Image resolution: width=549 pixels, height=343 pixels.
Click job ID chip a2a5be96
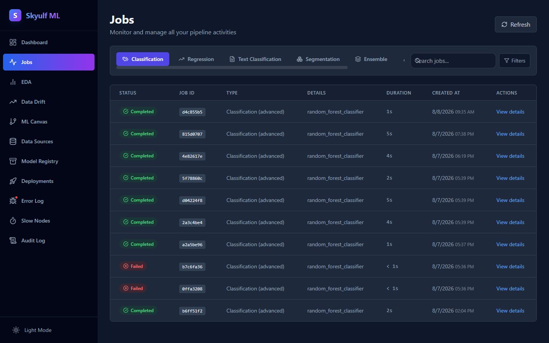(x=192, y=245)
